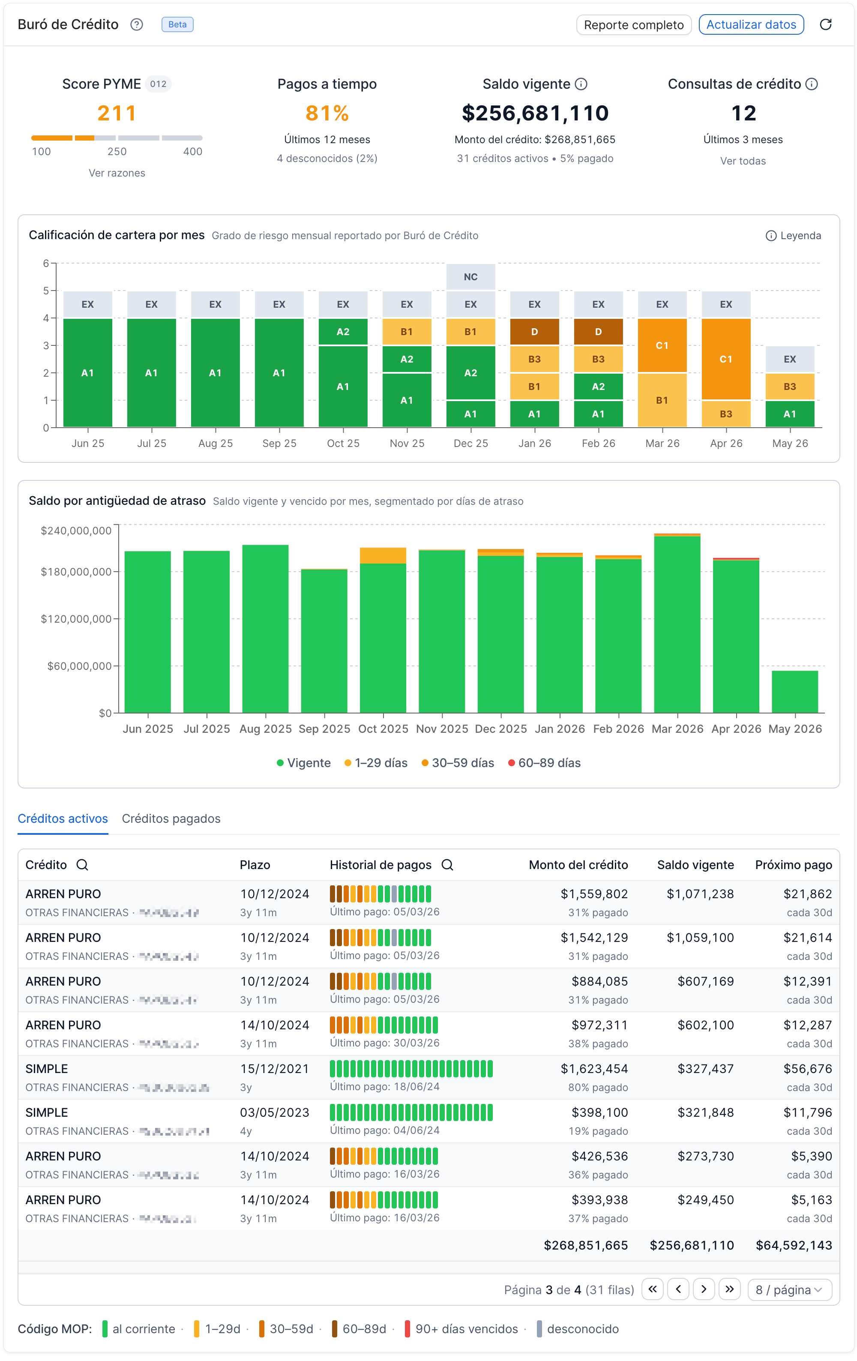Click the $256,681,110 Saldo vigente headline value
The width and height of the screenshot is (857, 1361).
pyautogui.click(x=534, y=113)
